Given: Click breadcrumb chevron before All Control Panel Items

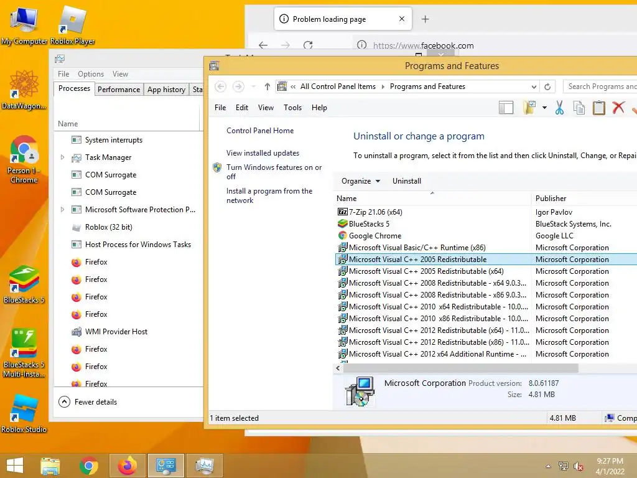Looking at the screenshot, I should [293, 87].
